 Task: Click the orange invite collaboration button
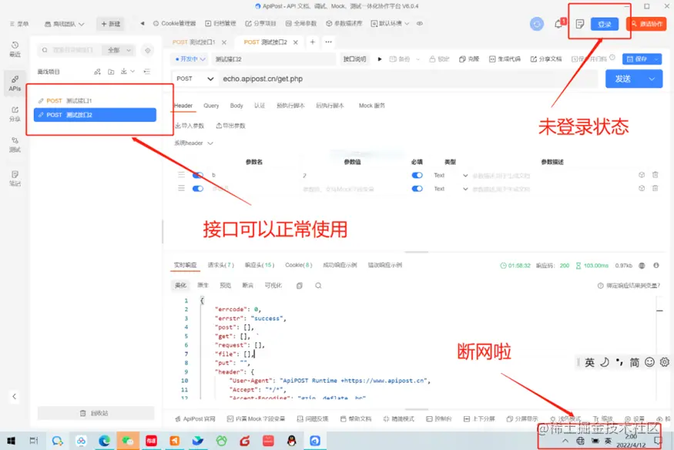tap(646, 24)
